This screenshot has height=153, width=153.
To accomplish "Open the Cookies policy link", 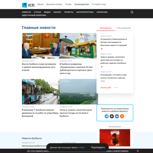I will point(81,148).
